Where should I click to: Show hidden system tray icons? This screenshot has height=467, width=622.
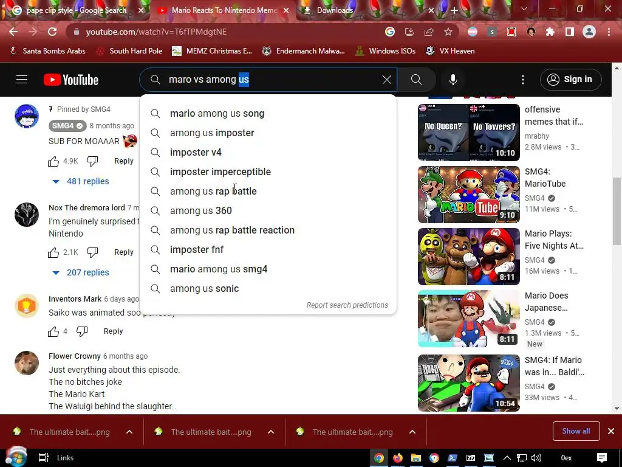click(x=507, y=458)
